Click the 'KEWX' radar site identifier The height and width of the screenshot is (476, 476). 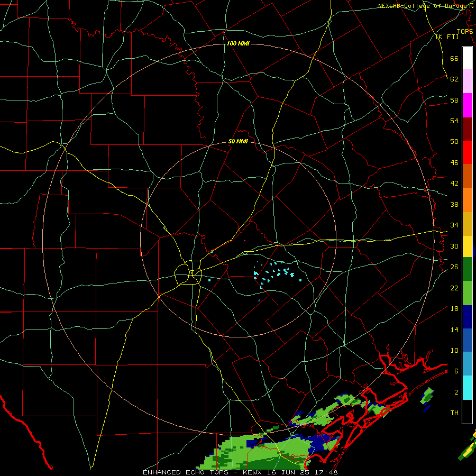coord(252,472)
